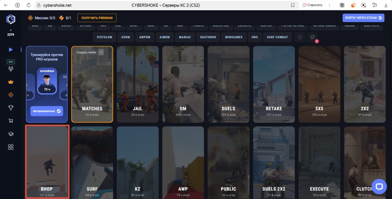The image size is (392, 199).
Task: Open the 5X5 mode card
Action: point(319,84)
